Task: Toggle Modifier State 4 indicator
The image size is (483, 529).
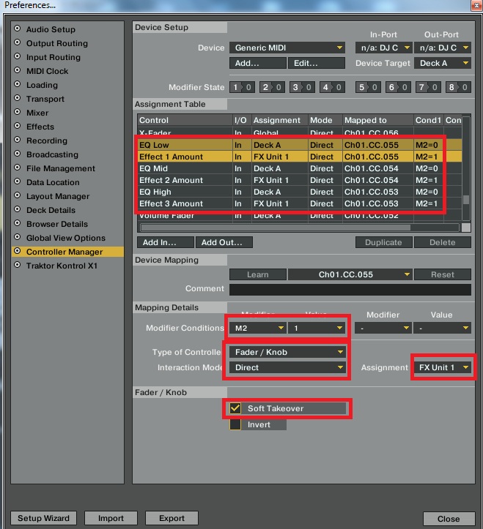Action: (332, 87)
